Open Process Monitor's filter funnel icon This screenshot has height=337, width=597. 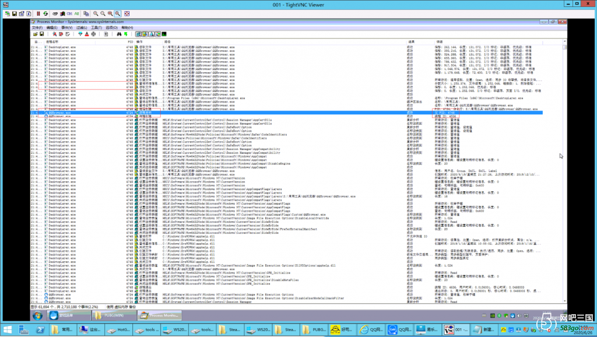[x=80, y=34]
